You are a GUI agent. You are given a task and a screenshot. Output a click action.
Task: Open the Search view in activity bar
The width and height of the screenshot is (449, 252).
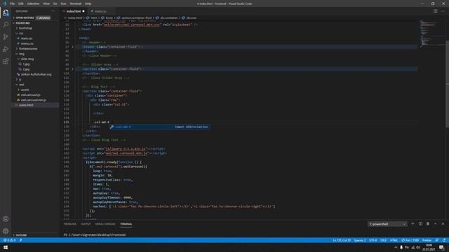(x=6, y=24)
